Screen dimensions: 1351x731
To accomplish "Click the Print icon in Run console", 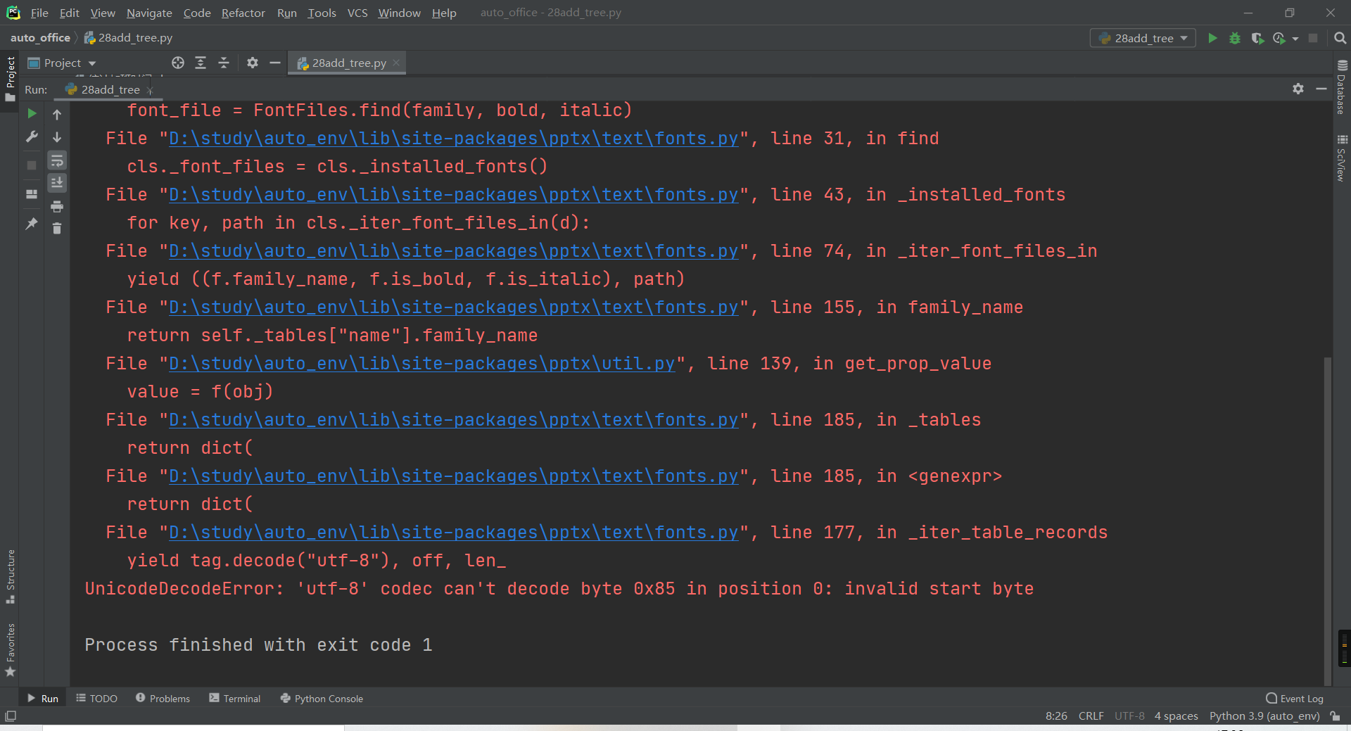I will click(57, 206).
